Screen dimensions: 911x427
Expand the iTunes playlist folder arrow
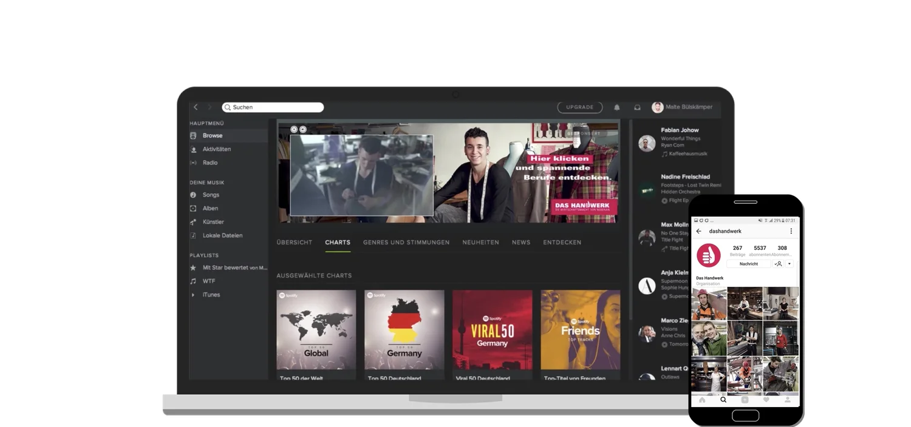click(193, 295)
